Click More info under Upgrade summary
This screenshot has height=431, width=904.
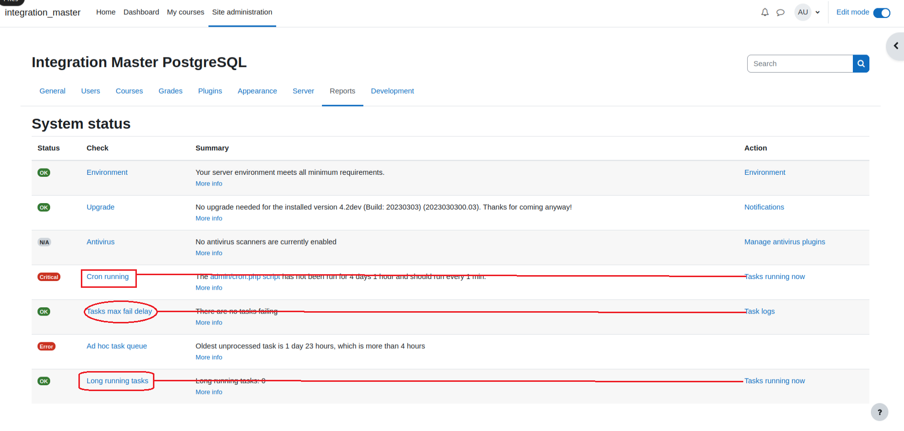tap(209, 218)
